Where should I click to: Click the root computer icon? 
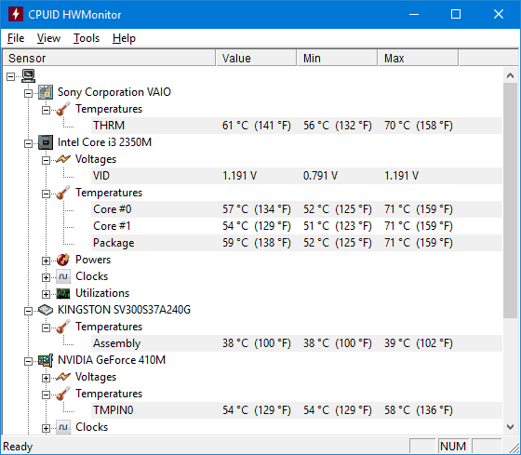pyautogui.click(x=28, y=75)
